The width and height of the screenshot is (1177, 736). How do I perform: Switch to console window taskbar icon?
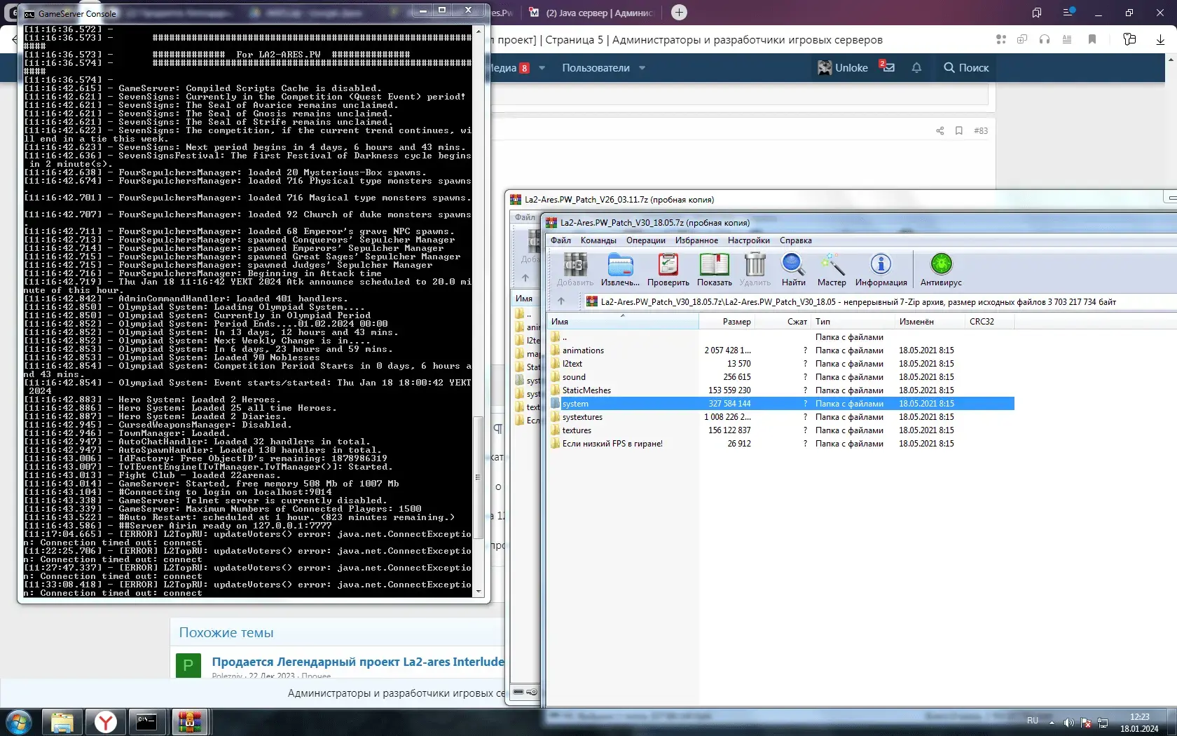pos(147,722)
